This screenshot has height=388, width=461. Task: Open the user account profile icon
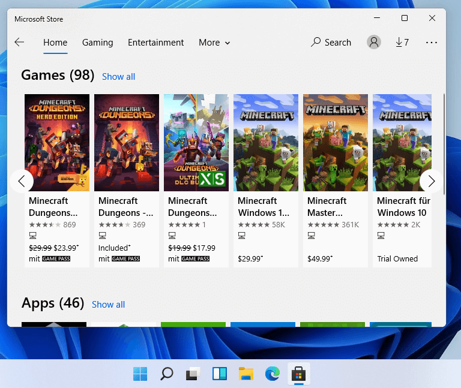[x=374, y=43]
